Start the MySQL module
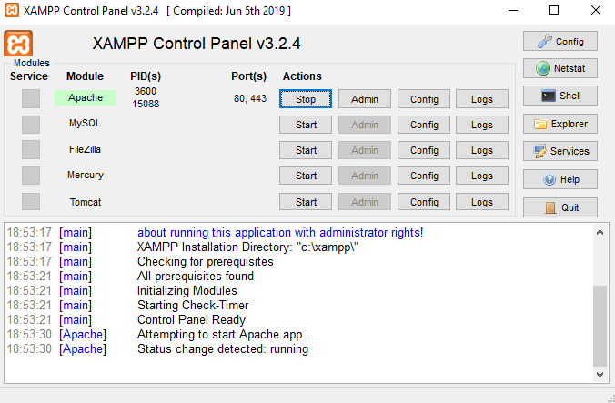Viewport: 615px width, 403px height. click(x=306, y=125)
